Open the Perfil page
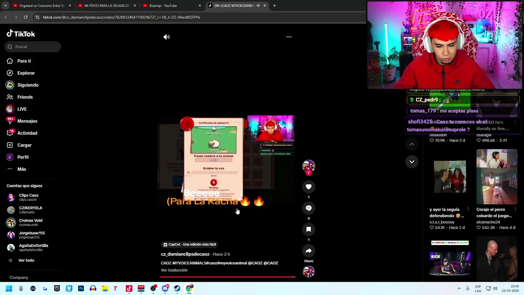Image resolution: width=524 pixels, height=295 pixels. (23, 157)
